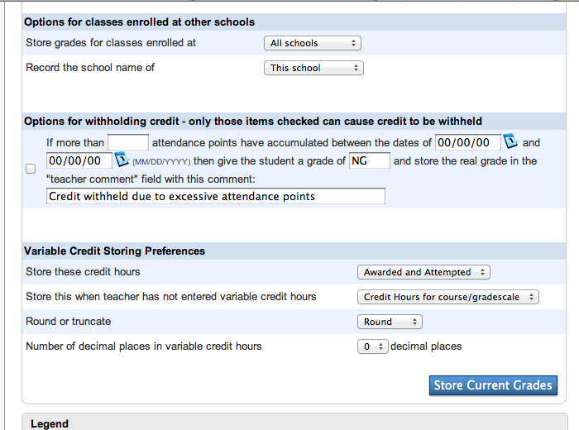Click 'Variable Credit Storing Preferences' heading
Image resolution: width=579 pixels, height=430 pixels.
pos(114,251)
